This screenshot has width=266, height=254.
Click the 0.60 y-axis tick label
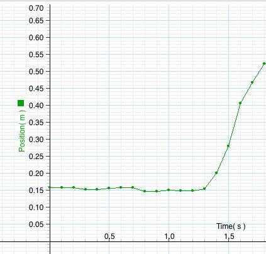[x=36, y=38]
